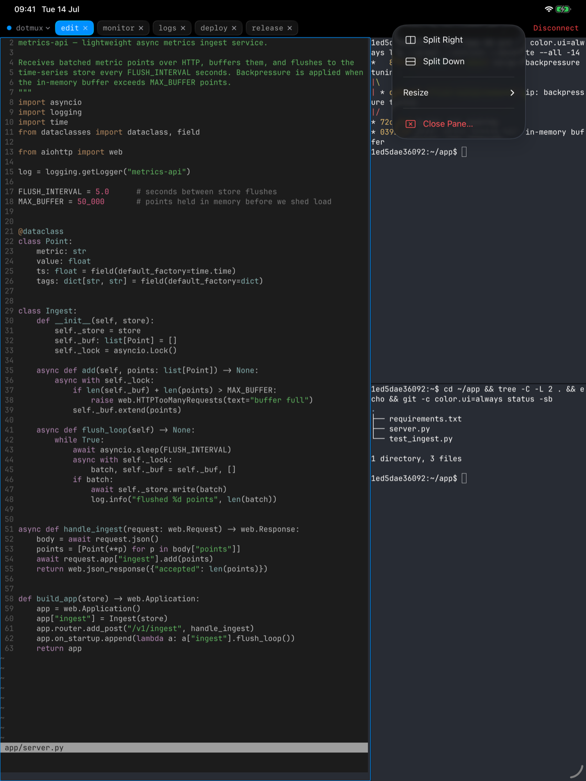This screenshot has height=781, width=586.
Task: Choose Split Down from the pane menu
Action: tap(458, 61)
